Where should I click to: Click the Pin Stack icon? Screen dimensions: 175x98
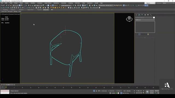[x=136, y=34]
